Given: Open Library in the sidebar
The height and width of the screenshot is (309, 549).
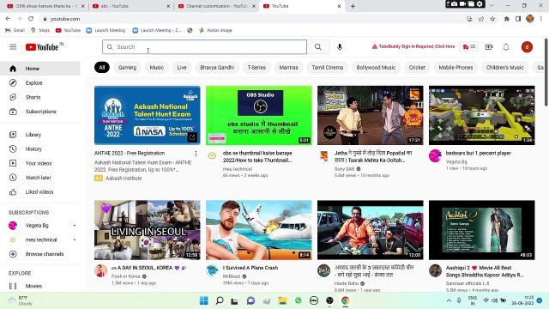Looking at the screenshot, I should tap(40, 135).
